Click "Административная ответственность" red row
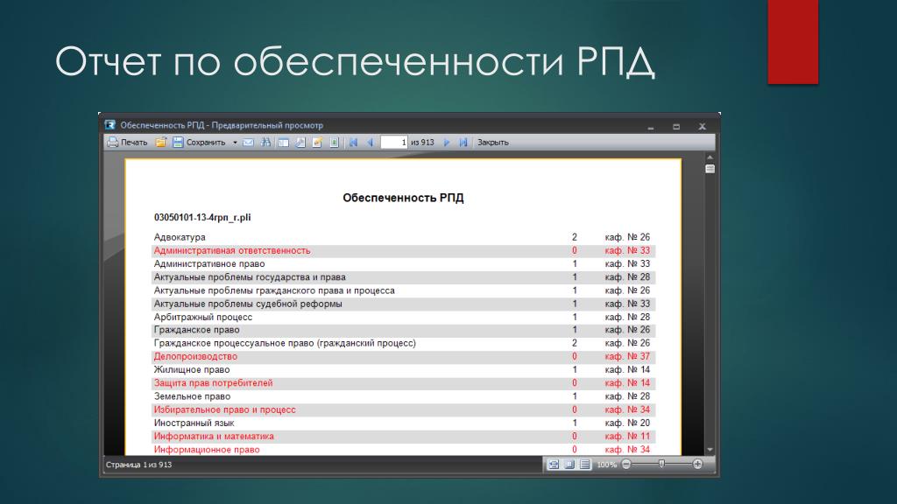The height and width of the screenshot is (504, 897). point(403,250)
